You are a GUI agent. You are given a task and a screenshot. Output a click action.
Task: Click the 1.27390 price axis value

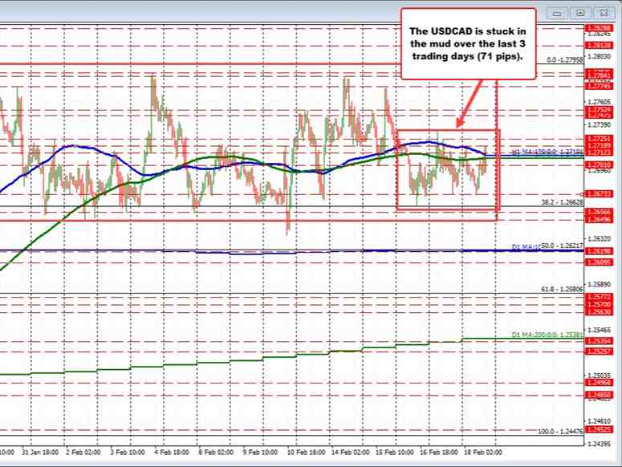click(599, 125)
